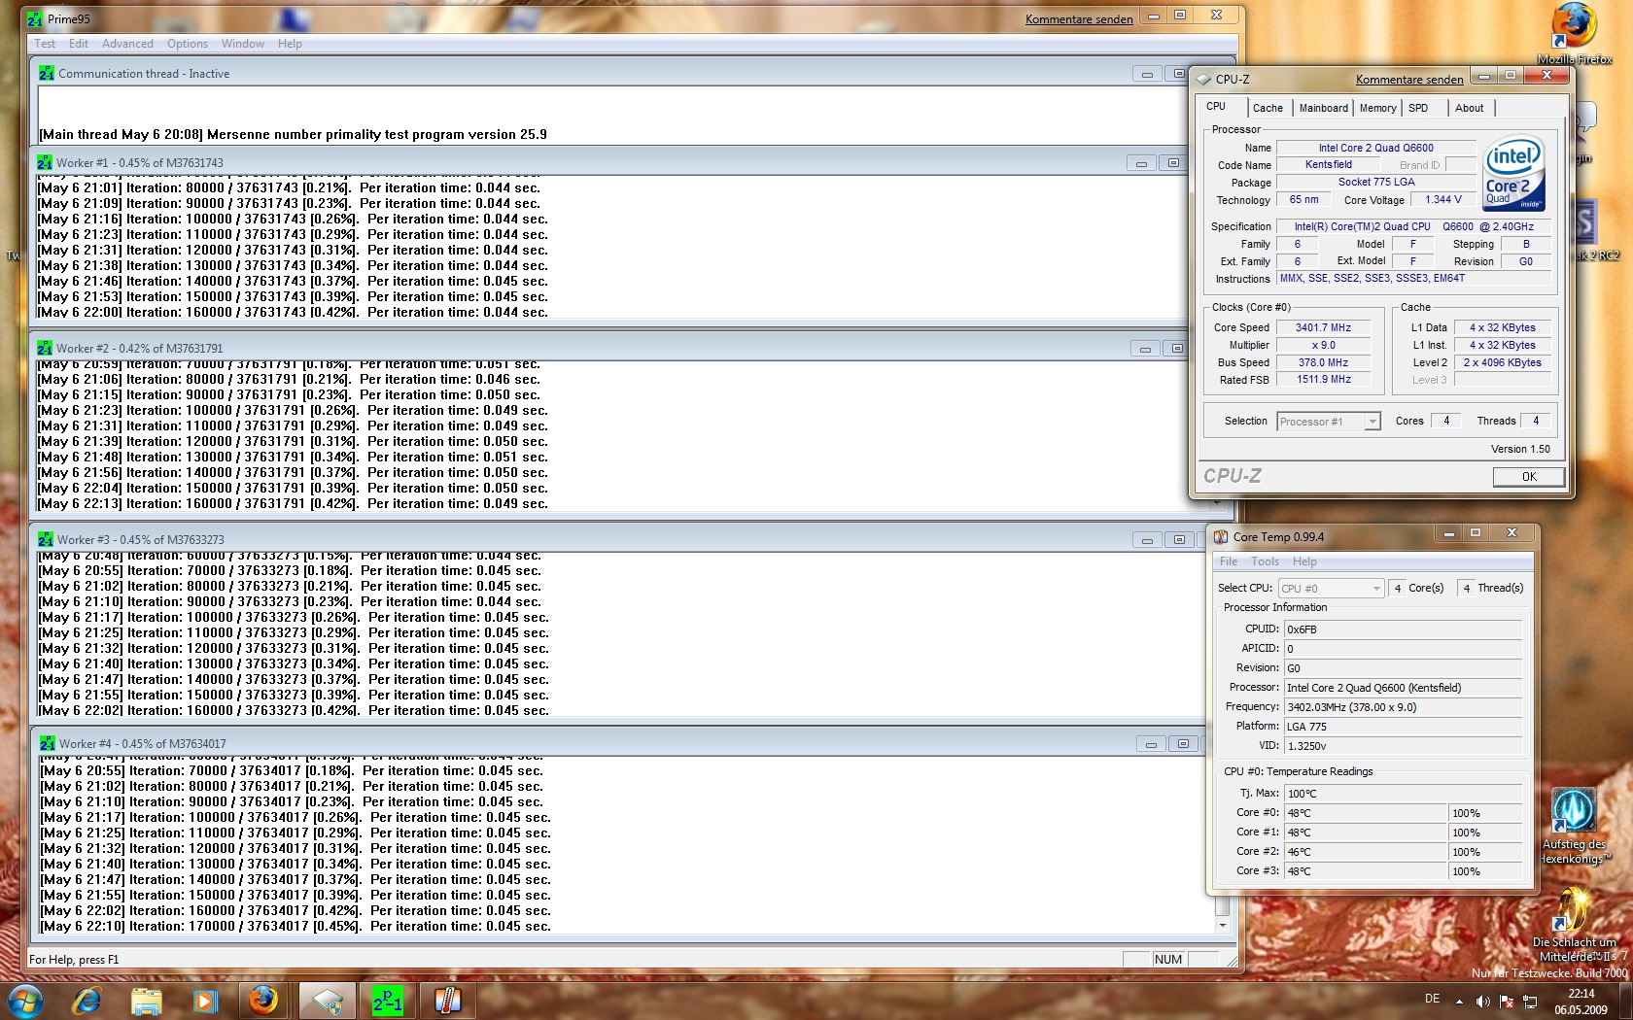Open the Prime95 Options menu
The width and height of the screenshot is (1633, 1020).
(188, 44)
